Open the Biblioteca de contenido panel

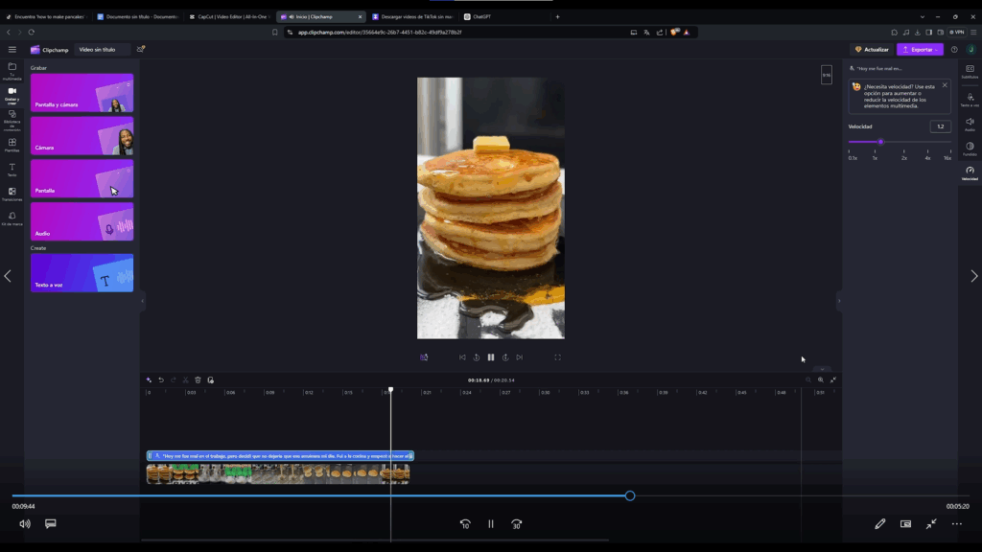(12, 117)
